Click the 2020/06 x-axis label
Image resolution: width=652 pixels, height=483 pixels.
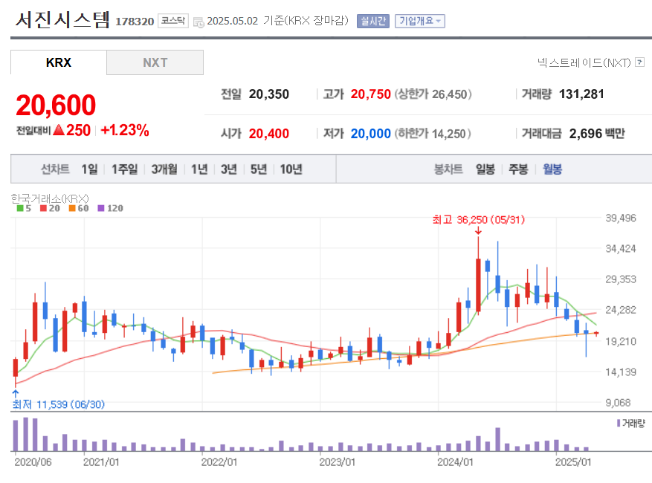(33, 461)
